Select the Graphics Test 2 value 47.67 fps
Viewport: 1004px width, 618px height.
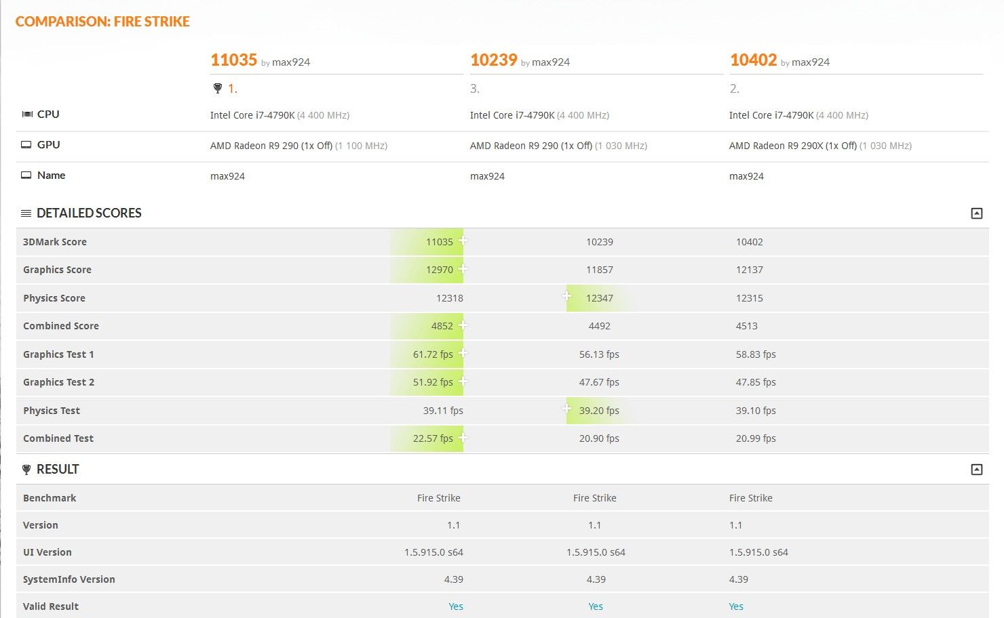pos(599,382)
